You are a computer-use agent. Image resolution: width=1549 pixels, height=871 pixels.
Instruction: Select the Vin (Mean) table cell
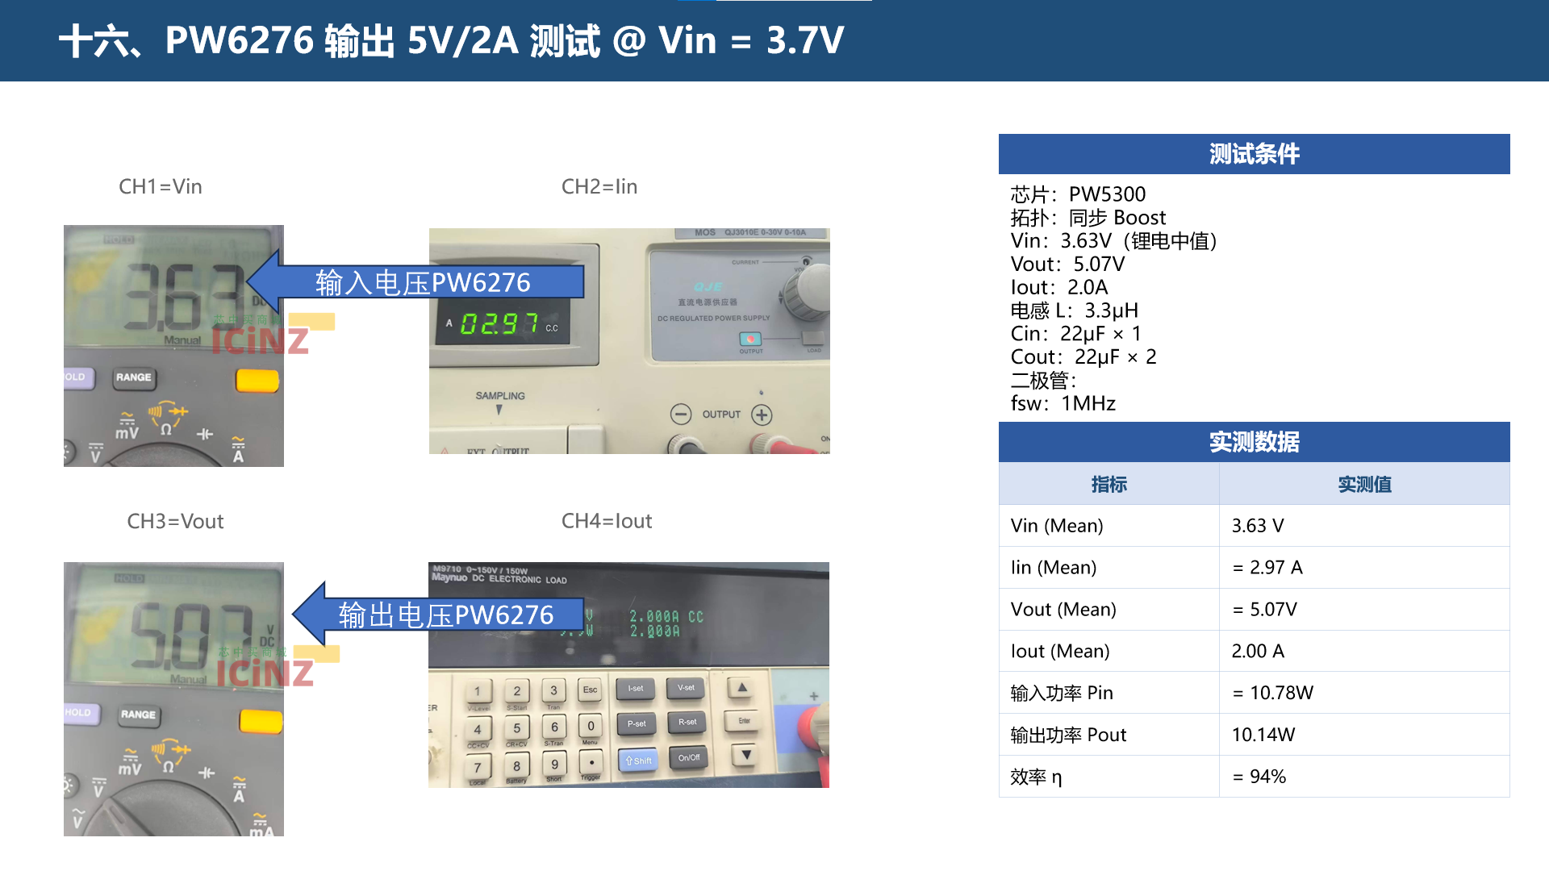(1109, 526)
